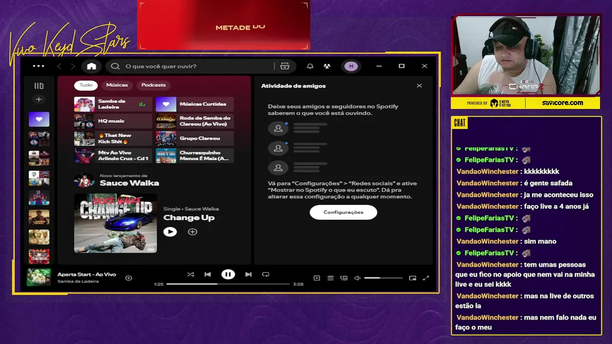Play the Change Up single
This screenshot has height=344, width=612.
[x=170, y=232]
